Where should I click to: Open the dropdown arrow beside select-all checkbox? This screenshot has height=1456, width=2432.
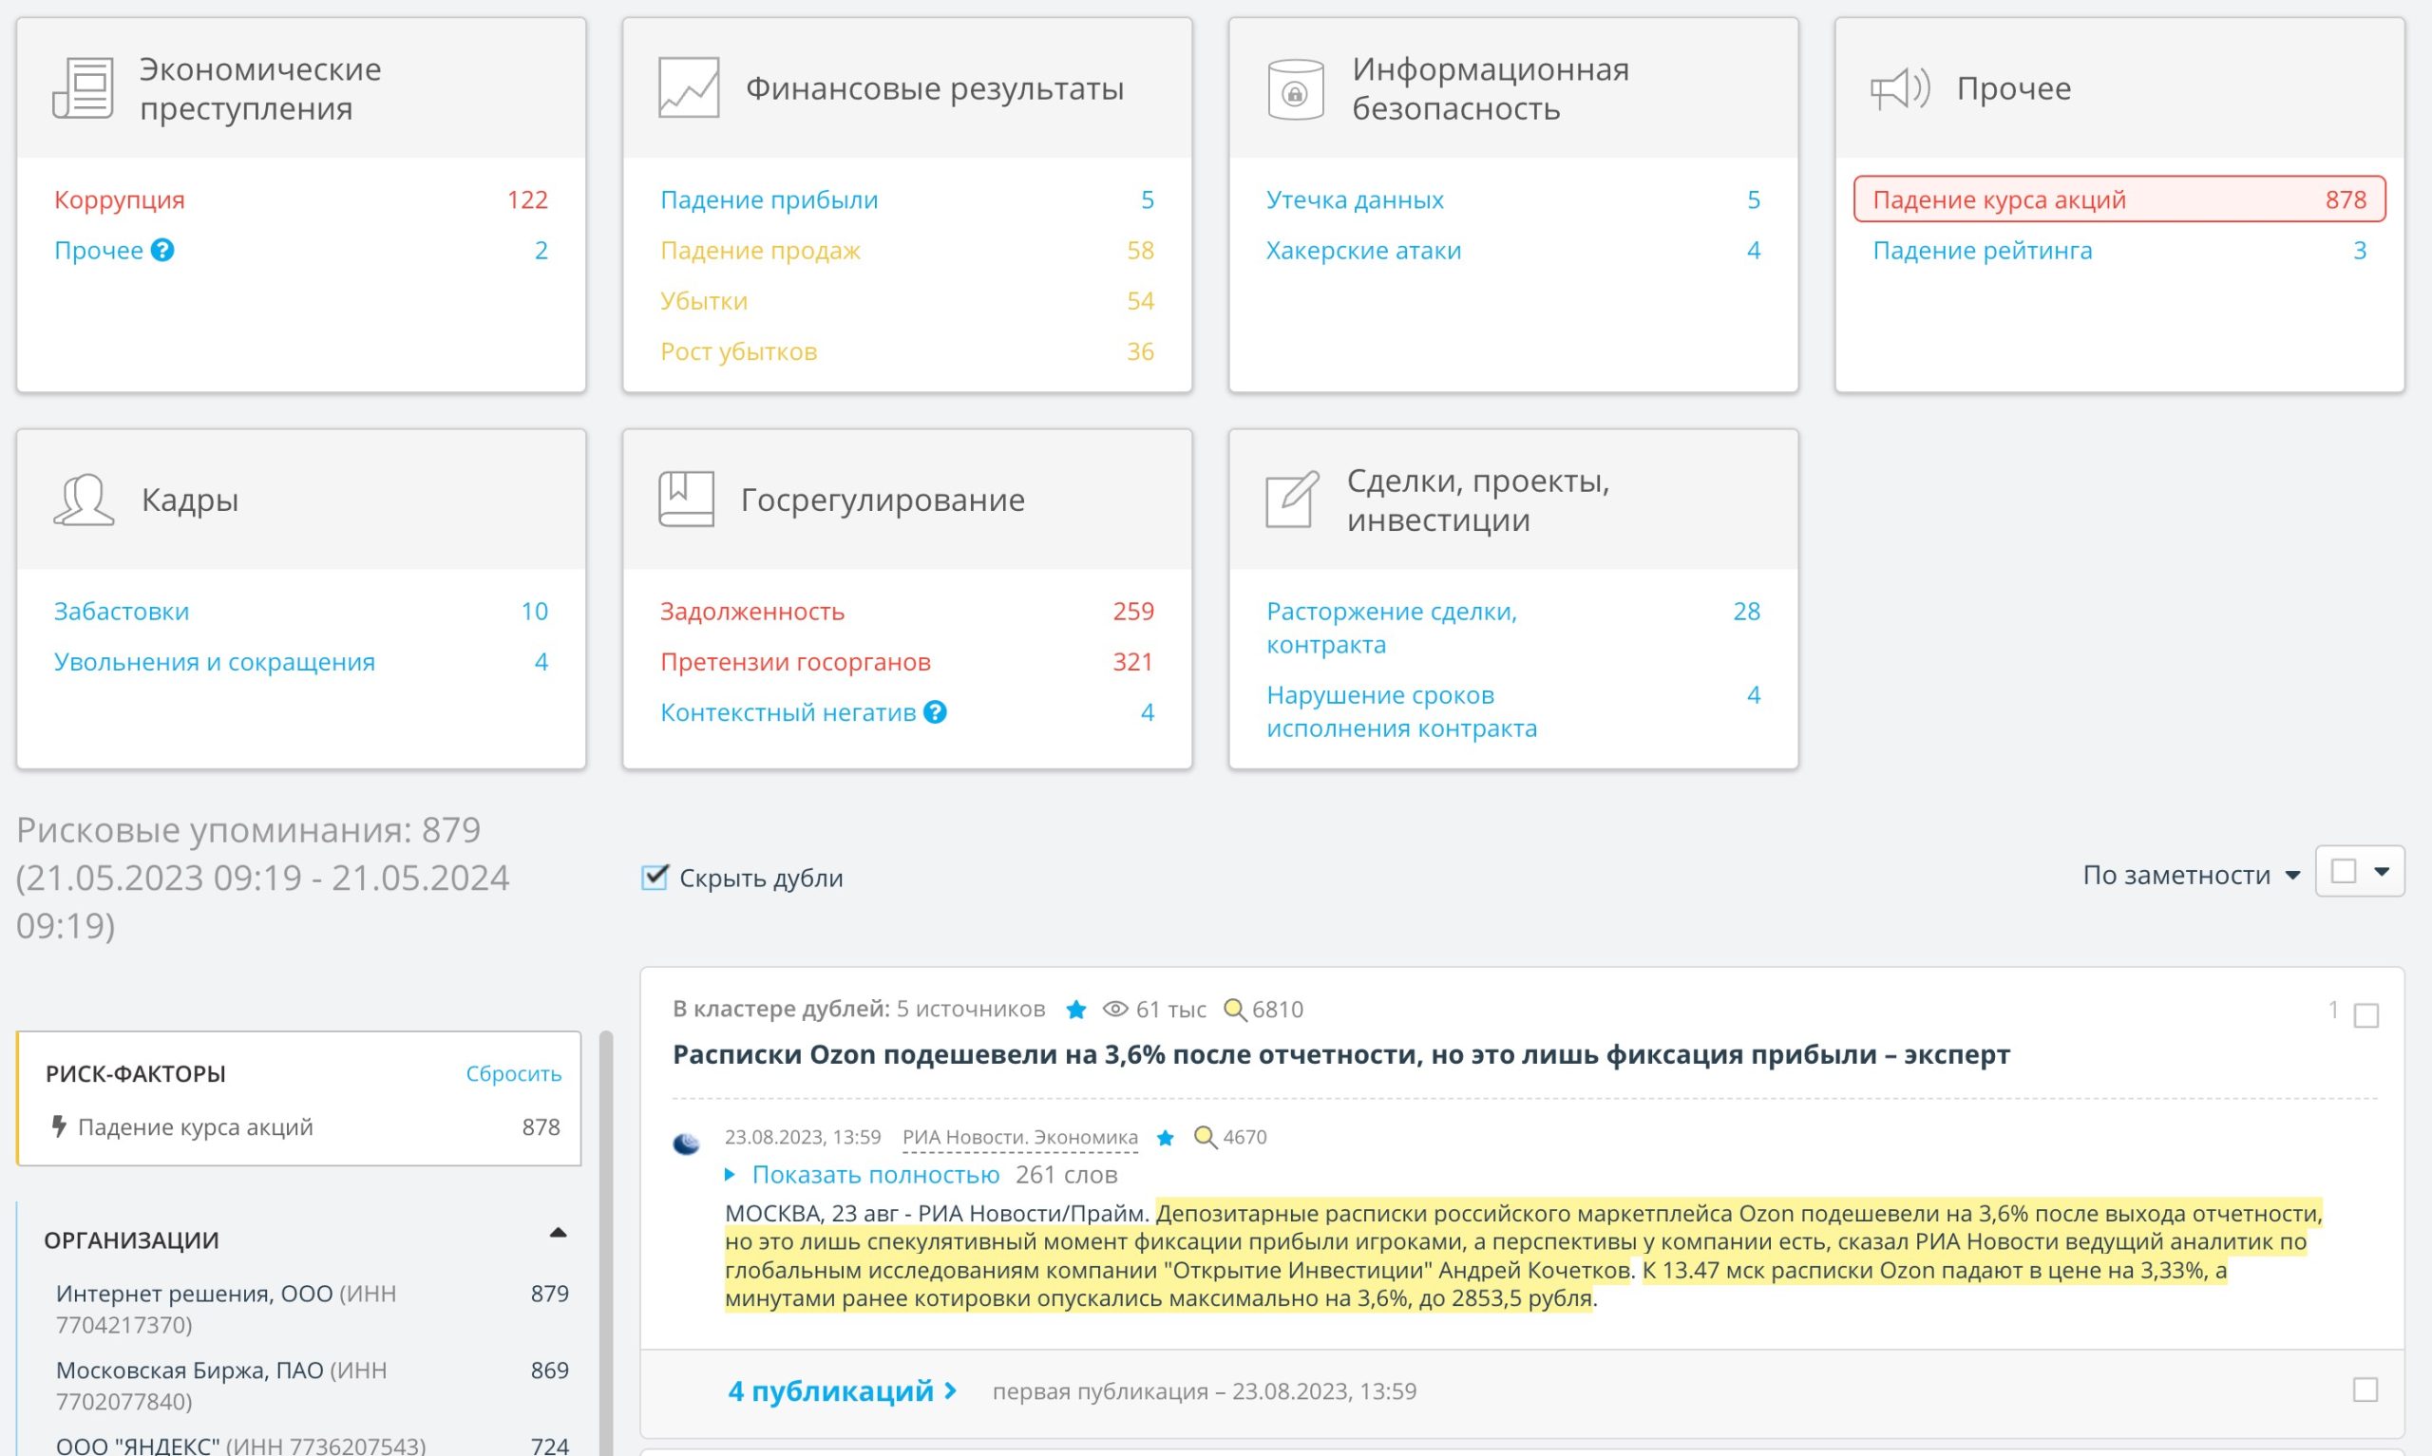(2382, 871)
